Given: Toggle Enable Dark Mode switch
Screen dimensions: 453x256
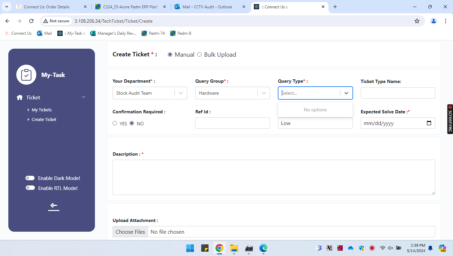Looking at the screenshot, I should [x=30, y=178].
